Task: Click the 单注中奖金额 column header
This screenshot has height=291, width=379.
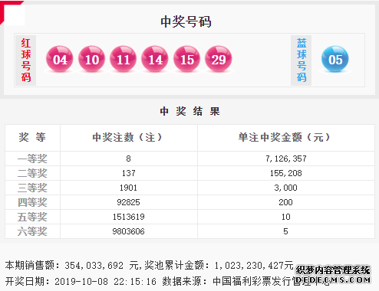Action: [284, 138]
